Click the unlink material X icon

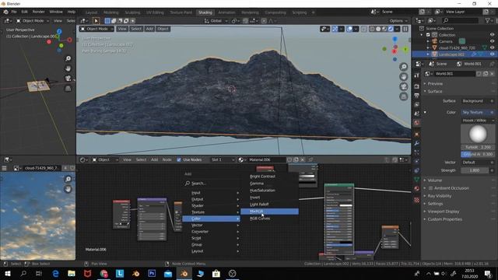click(303, 160)
